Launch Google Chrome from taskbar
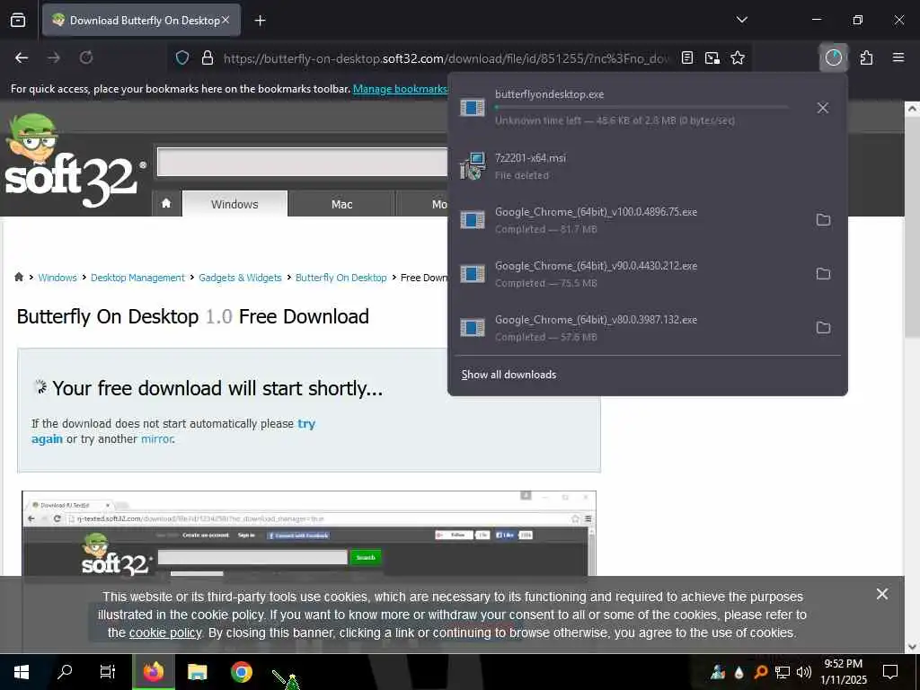 click(x=241, y=672)
